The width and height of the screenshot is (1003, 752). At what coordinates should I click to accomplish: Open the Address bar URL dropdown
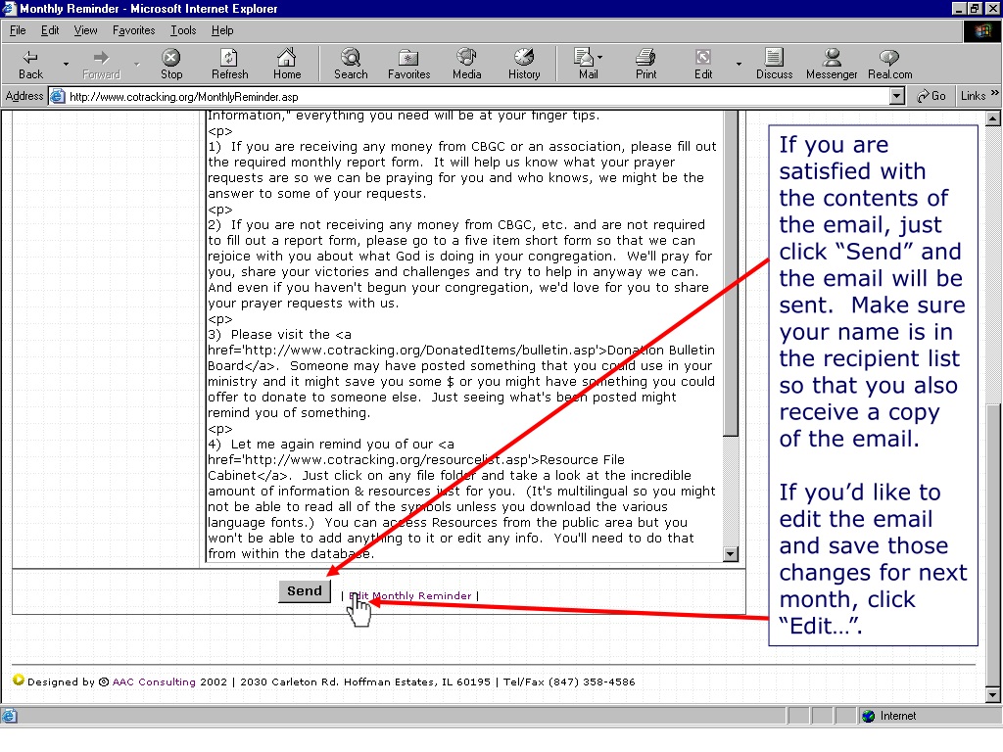[897, 97]
